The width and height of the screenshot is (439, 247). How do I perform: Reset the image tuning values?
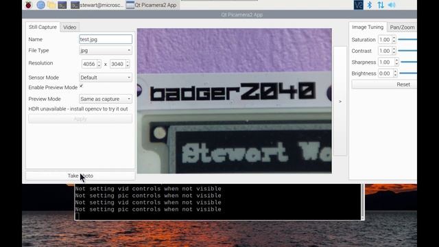(x=384, y=84)
